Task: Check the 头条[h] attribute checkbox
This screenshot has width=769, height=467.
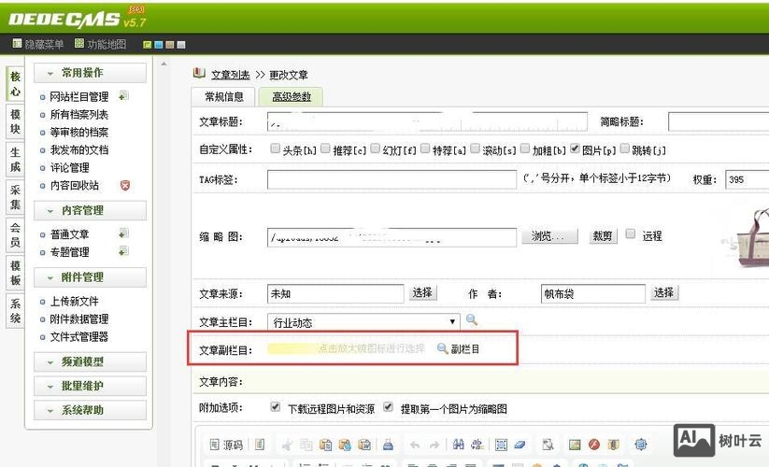Action: [275, 149]
